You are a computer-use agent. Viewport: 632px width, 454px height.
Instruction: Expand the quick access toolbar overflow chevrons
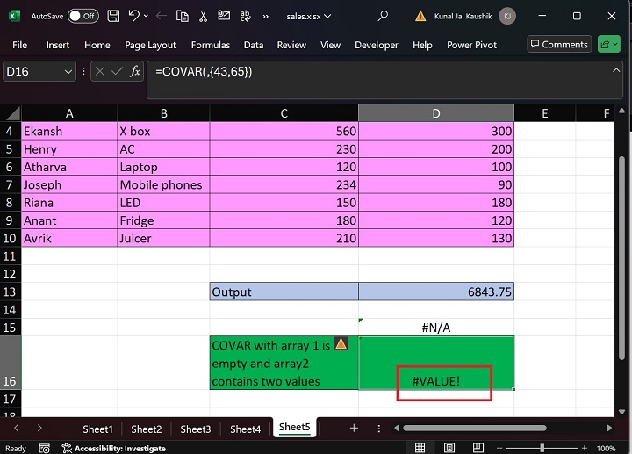coord(266,17)
